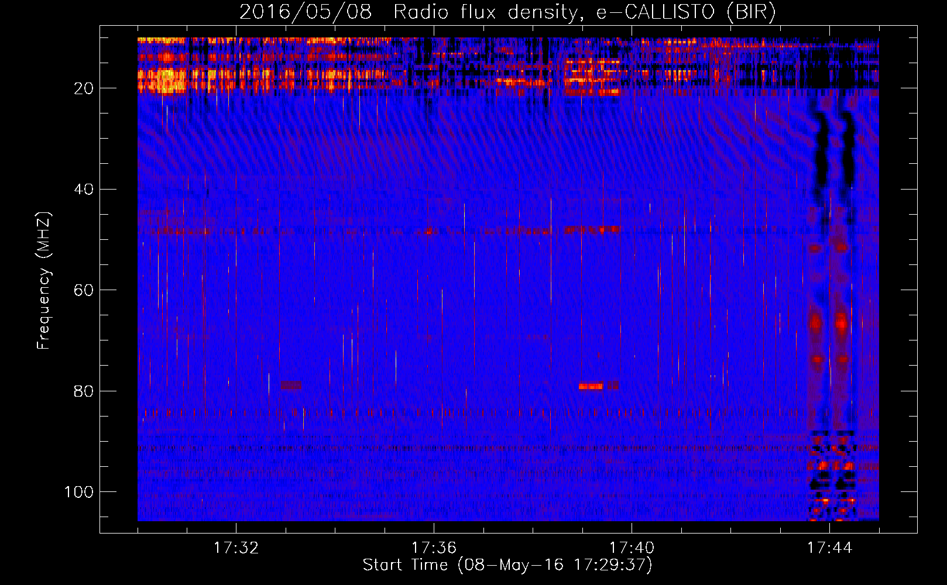Click the dim red block at 80 MHz near 17:33
Screen dimensions: 947x585
[x=291, y=386]
